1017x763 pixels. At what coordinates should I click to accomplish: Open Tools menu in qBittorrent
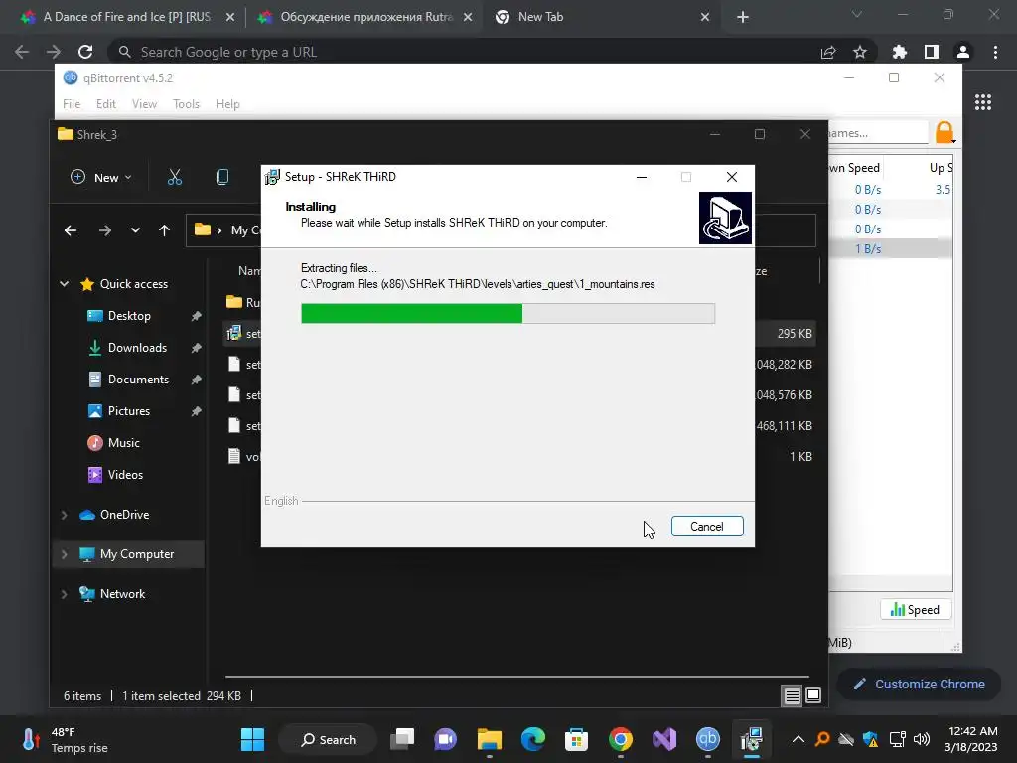coord(186,104)
